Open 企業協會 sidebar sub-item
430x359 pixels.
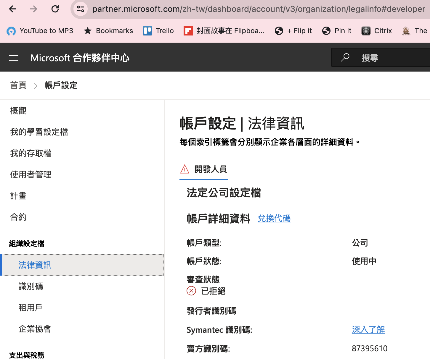coord(35,329)
